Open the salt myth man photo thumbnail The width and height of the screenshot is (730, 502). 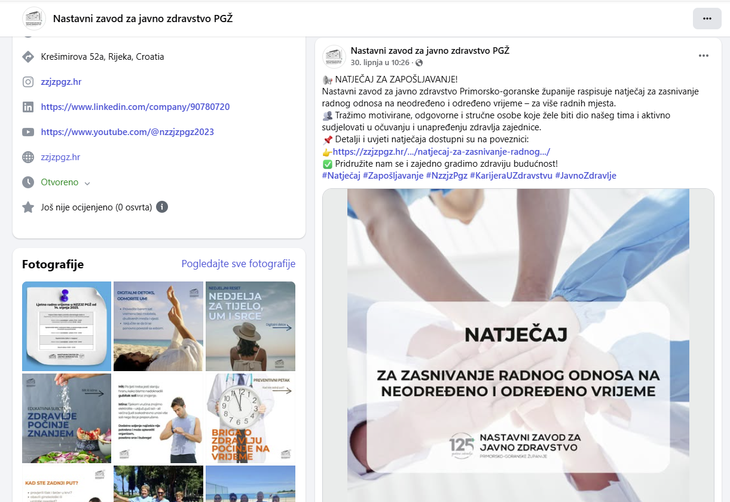[158, 418]
